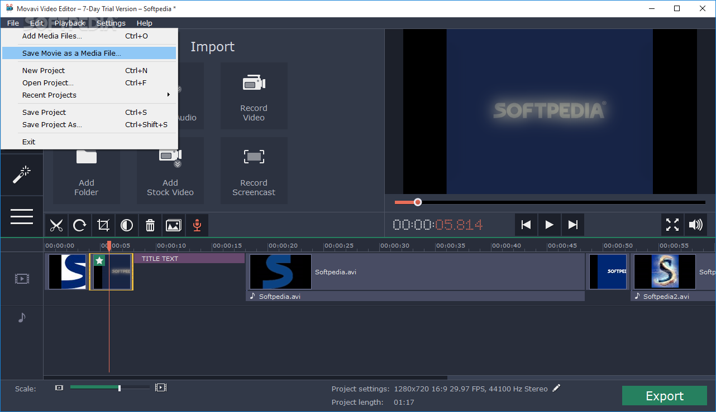
Task: Delete selected clip with trash icon
Action: 150,225
